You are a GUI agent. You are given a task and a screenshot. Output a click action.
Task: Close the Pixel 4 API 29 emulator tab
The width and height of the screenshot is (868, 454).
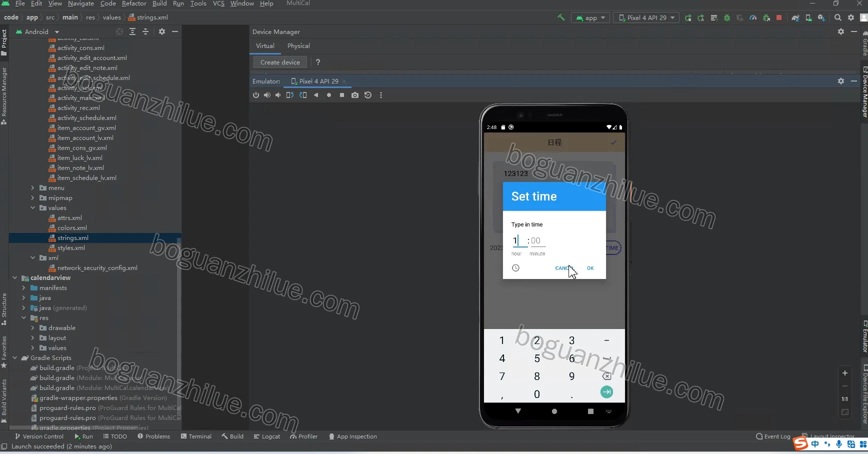tap(344, 81)
